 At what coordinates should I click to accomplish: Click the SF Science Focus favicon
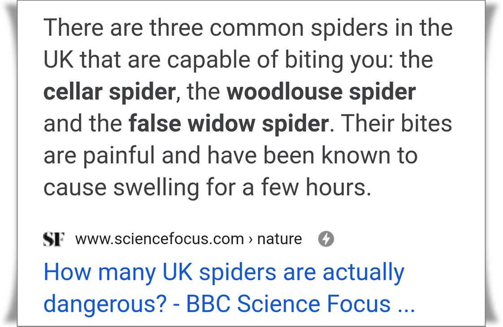click(x=54, y=239)
